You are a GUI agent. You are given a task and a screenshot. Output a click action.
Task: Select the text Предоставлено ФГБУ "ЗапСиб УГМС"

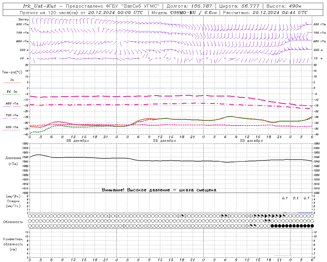[113, 6]
